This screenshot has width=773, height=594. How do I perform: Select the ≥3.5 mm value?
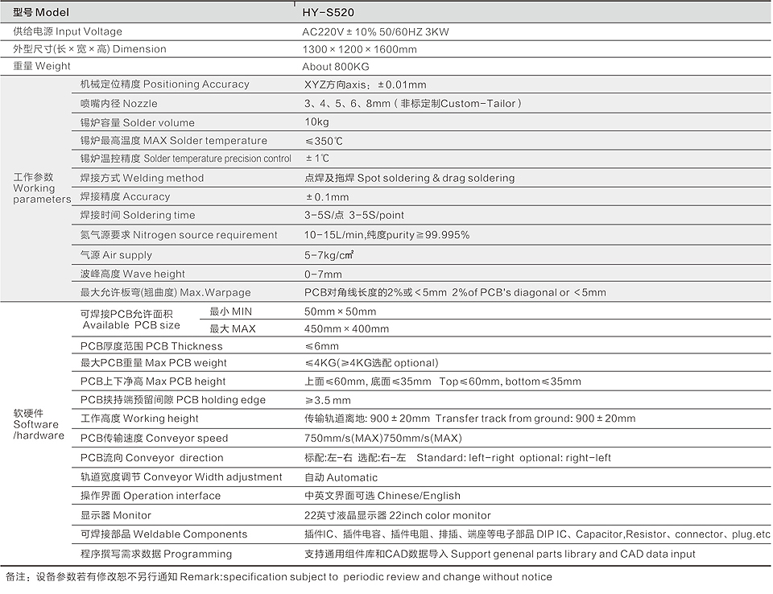[328, 400]
